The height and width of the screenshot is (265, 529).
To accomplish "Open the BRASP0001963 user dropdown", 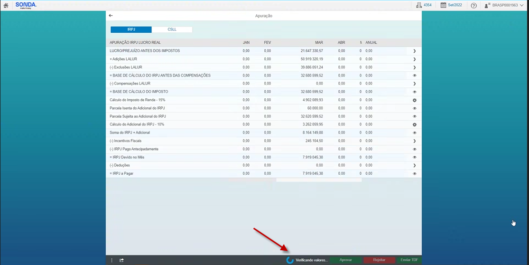I will (504, 5).
